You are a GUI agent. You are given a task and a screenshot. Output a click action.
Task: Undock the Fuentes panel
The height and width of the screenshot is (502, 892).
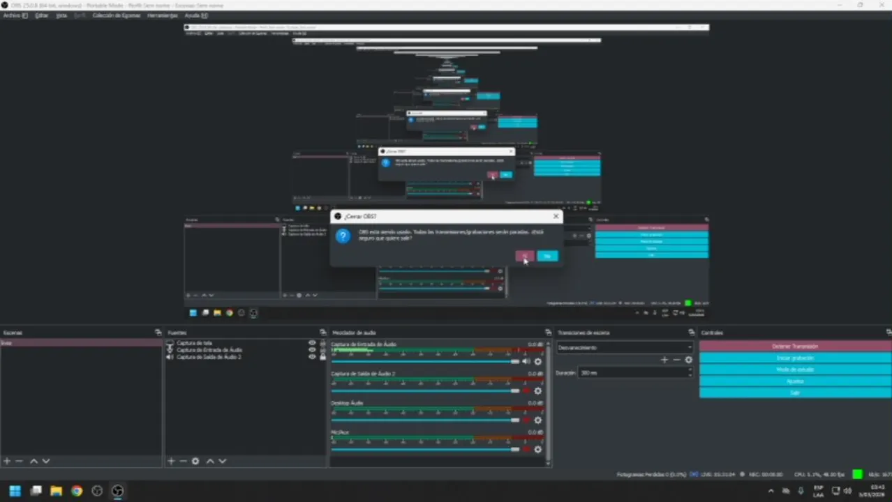point(322,333)
